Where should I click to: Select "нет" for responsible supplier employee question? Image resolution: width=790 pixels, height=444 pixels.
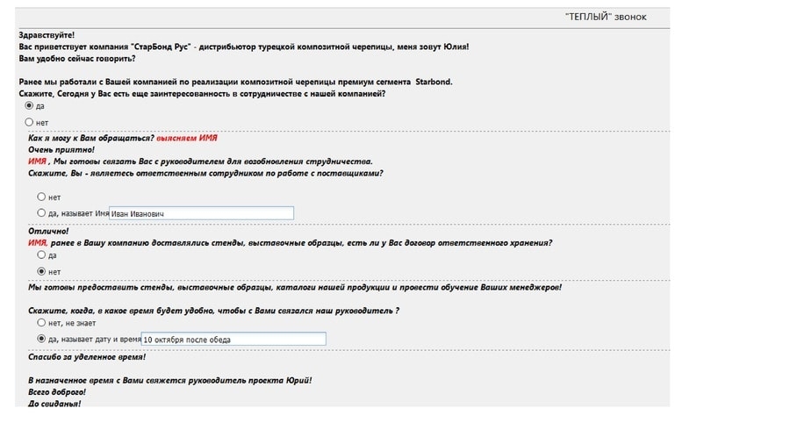coord(41,197)
